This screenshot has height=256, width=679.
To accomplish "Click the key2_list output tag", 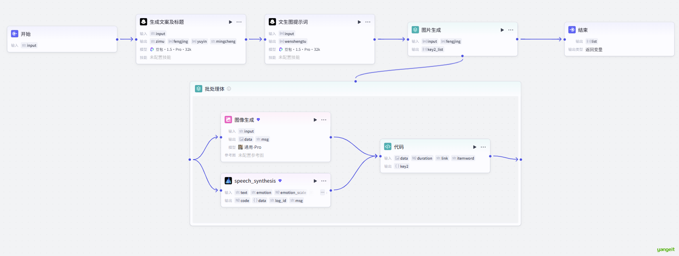I will (435, 50).
